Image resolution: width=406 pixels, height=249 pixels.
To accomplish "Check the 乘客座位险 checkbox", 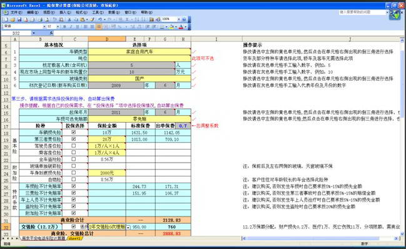I will [x=74, y=152].
